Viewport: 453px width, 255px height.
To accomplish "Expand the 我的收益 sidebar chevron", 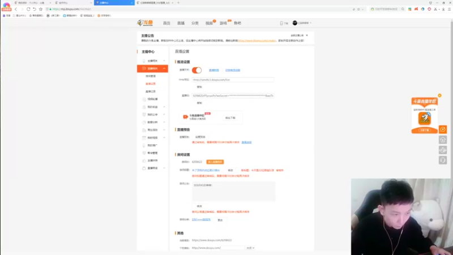I will (x=164, y=107).
